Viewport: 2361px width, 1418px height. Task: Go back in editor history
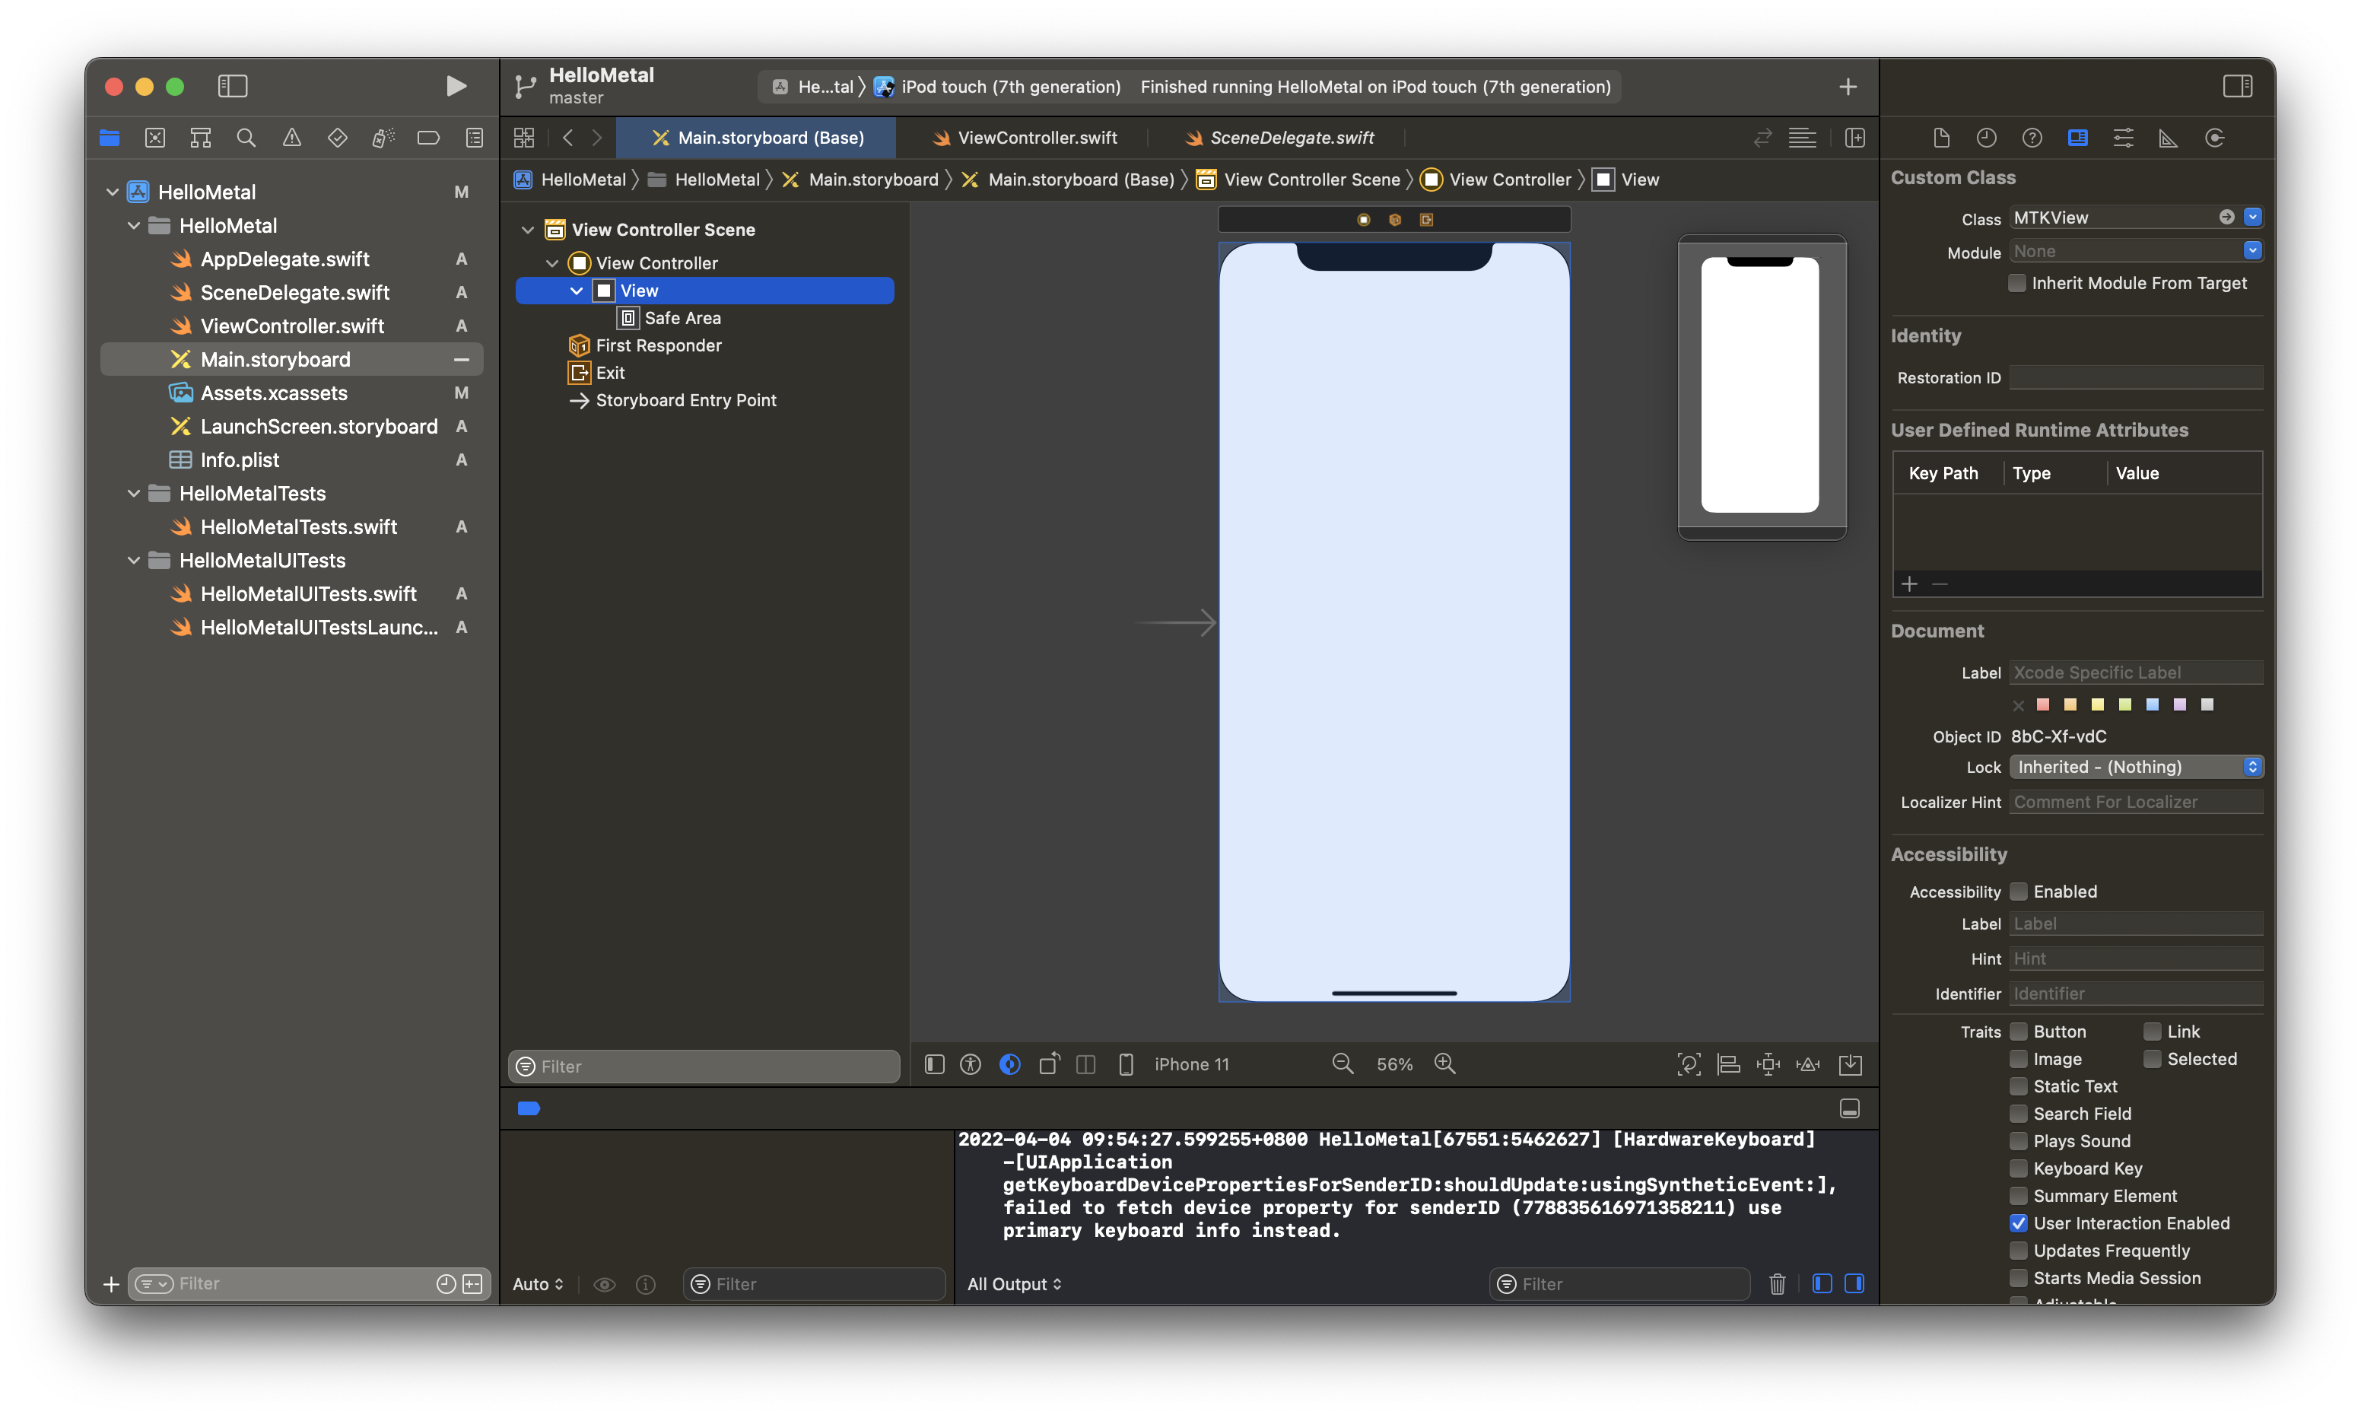[568, 138]
